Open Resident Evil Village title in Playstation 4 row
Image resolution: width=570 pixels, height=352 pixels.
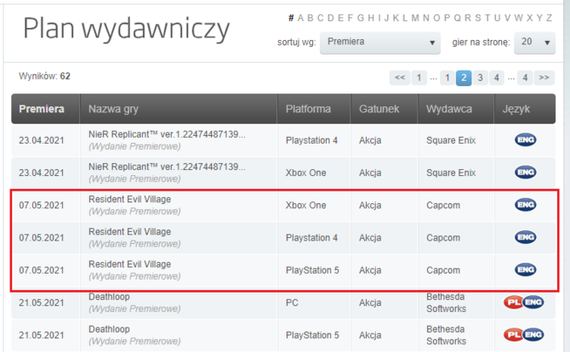(130, 232)
